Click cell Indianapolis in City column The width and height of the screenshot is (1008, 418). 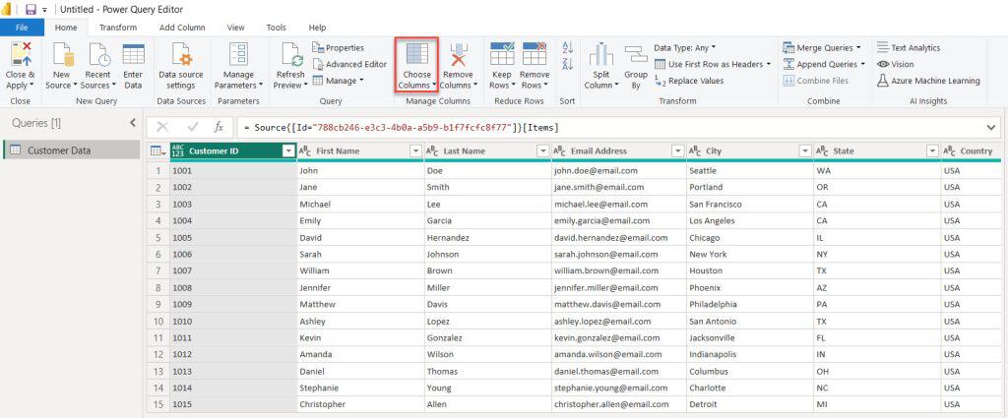[x=749, y=354]
